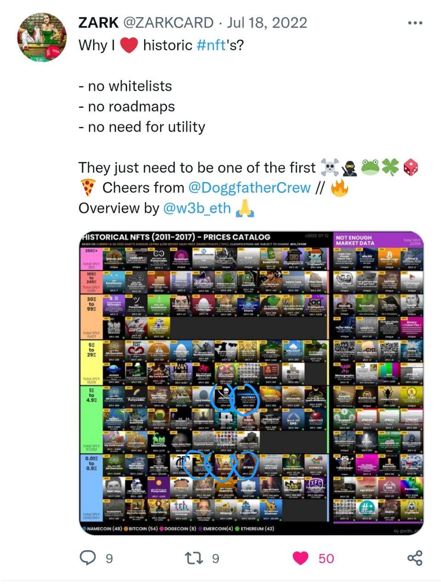Click the pink 250Ξ+ price tier label
This screenshot has width=441, height=587.
point(91,259)
